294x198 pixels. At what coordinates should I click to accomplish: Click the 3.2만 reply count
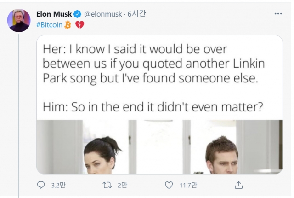[58, 186]
